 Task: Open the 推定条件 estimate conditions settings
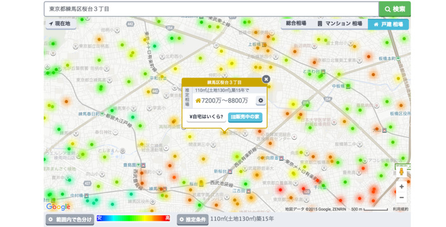pos(192,220)
